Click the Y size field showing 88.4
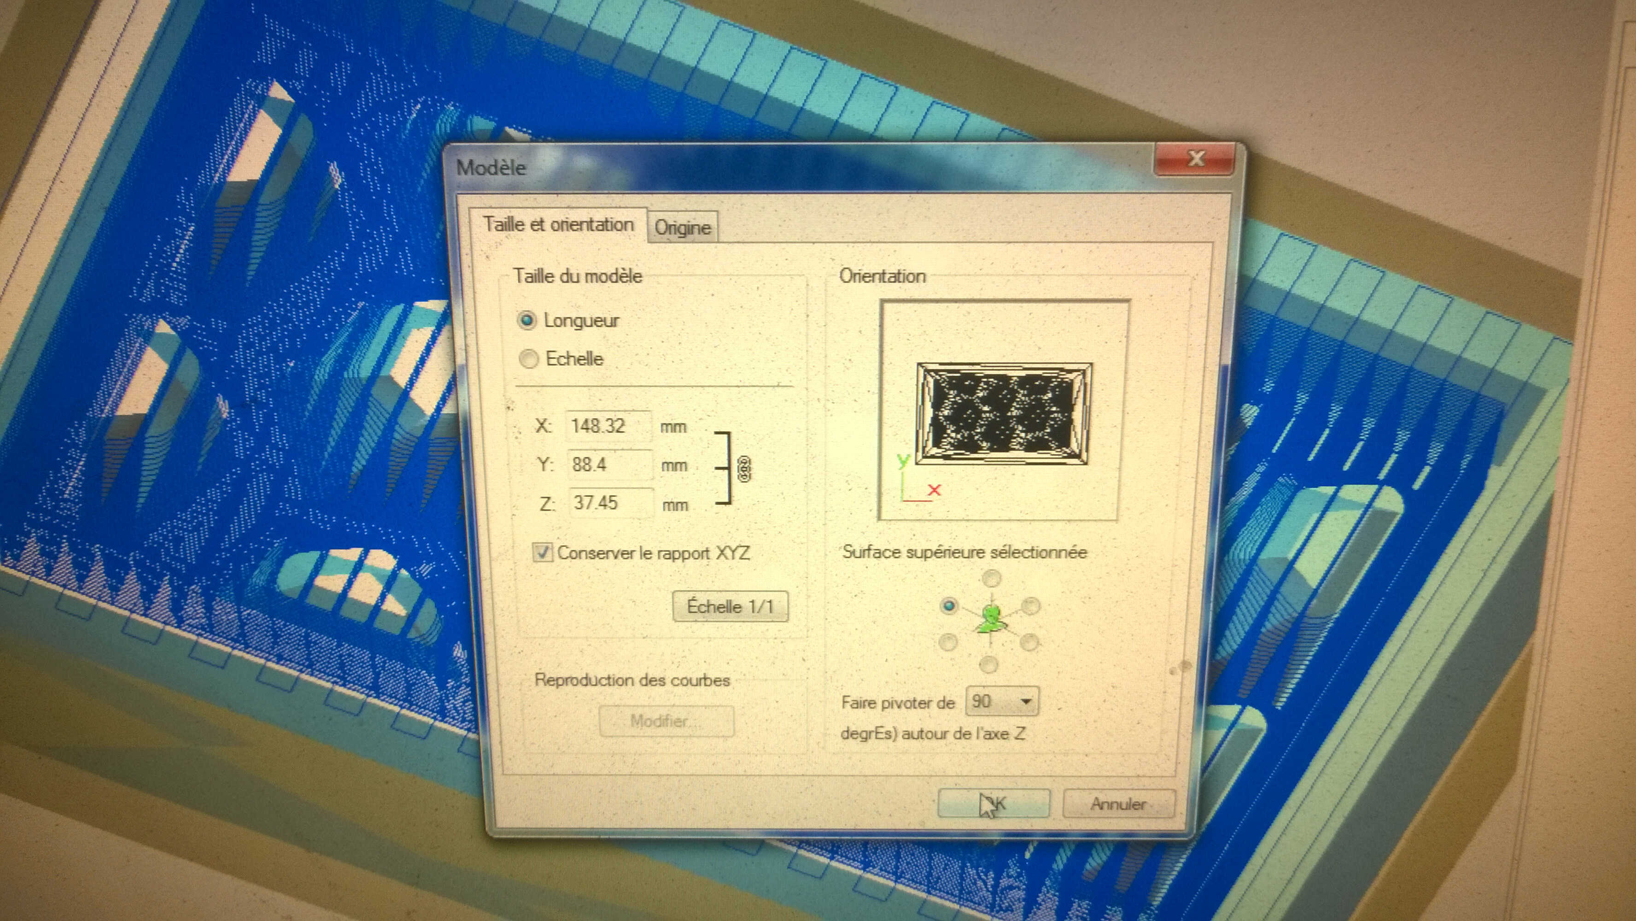1636x921 pixels. [610, 464]
